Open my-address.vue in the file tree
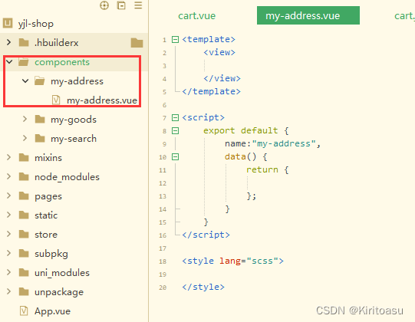This screenshot has width=415, height=322. (102, 100)
